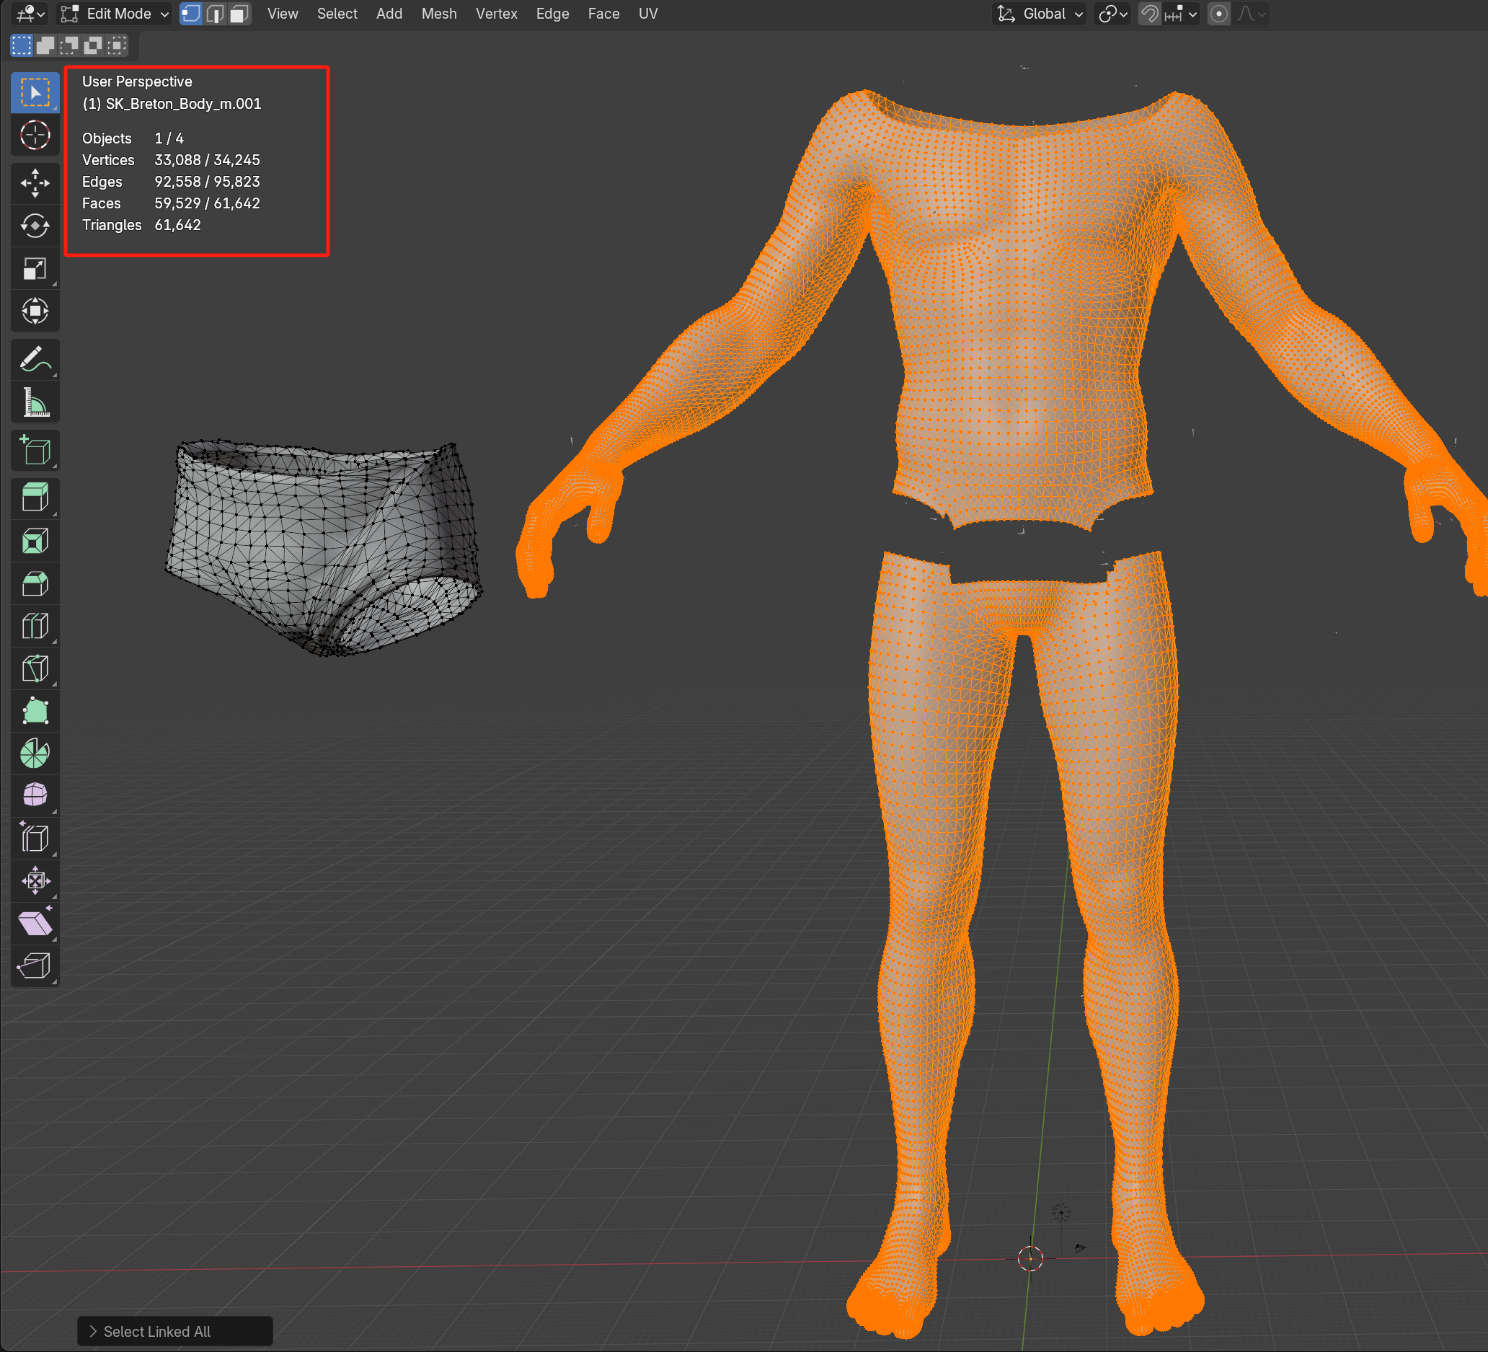Open the UV menu

647,14
